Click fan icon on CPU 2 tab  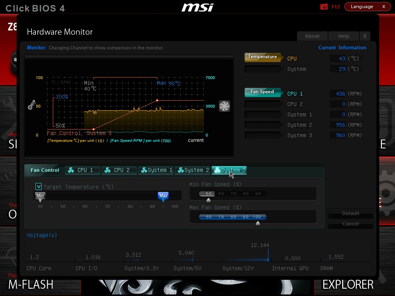pyautogui.click(x=108, y=170)
